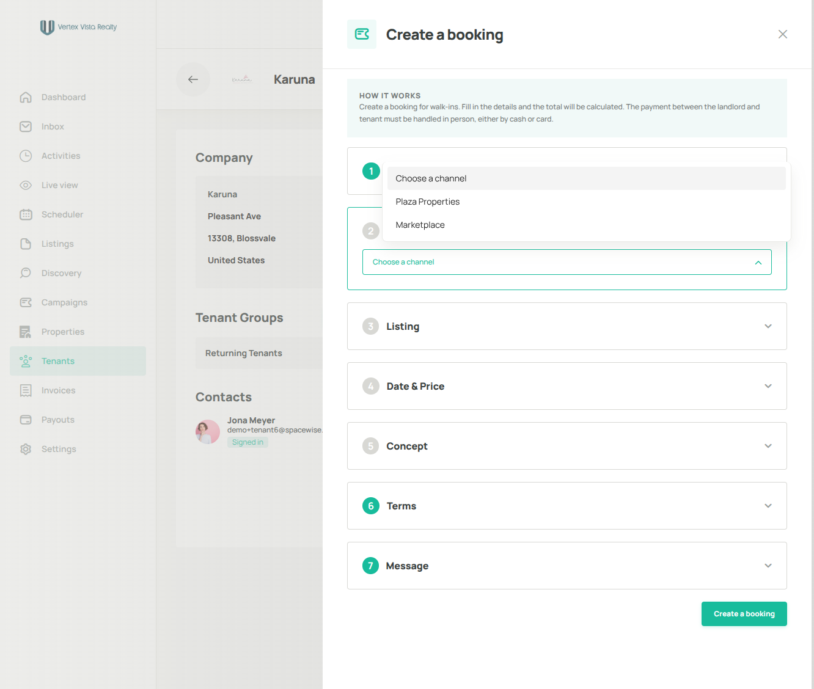The image size is (814, 689).
Task: Close the Create a booking panel
Action: click(x=782, y=34)
